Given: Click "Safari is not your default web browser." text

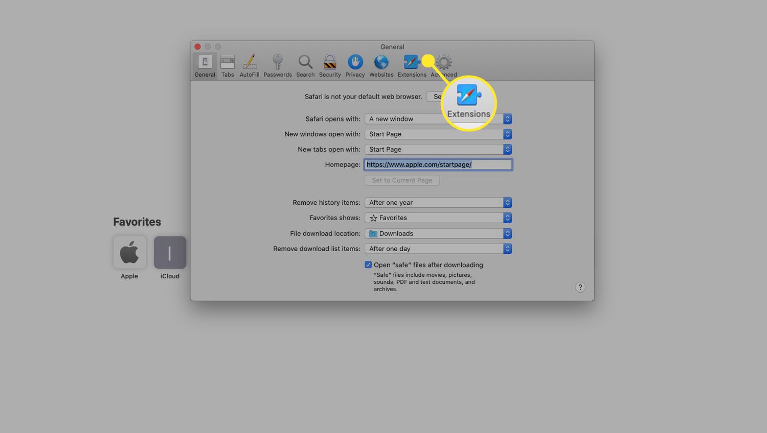Looking at the screenshot, I should 364,97.
